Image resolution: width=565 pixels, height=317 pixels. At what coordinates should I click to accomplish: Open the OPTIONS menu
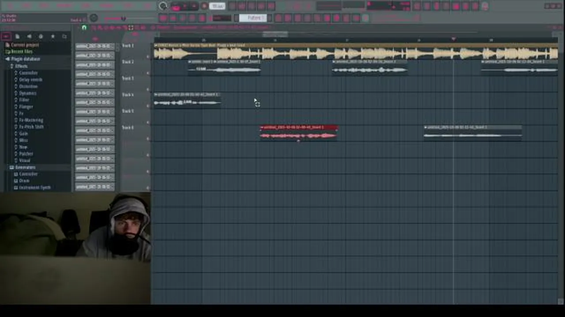coord(106,6)
